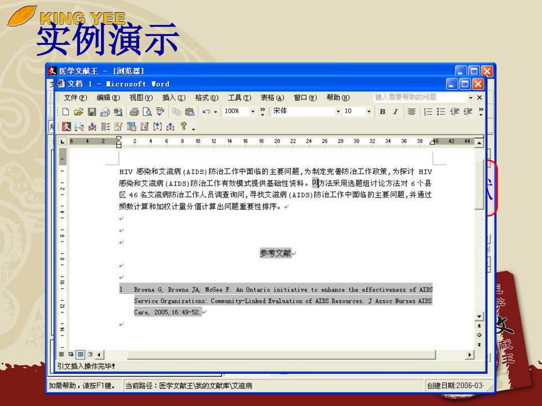Switch to Outline view button
The image size is (542, 406).
point(90,354)
